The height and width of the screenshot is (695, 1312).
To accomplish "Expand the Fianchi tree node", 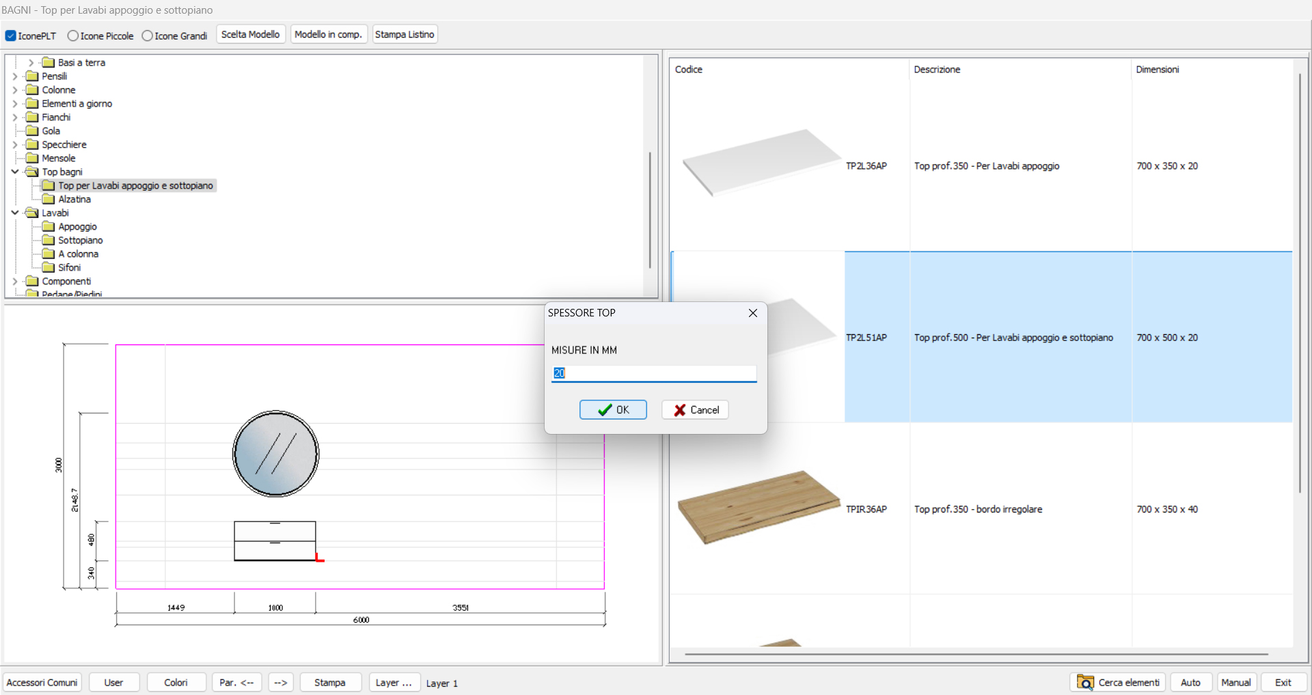I will pyautogui.click(x=15, y=118).
